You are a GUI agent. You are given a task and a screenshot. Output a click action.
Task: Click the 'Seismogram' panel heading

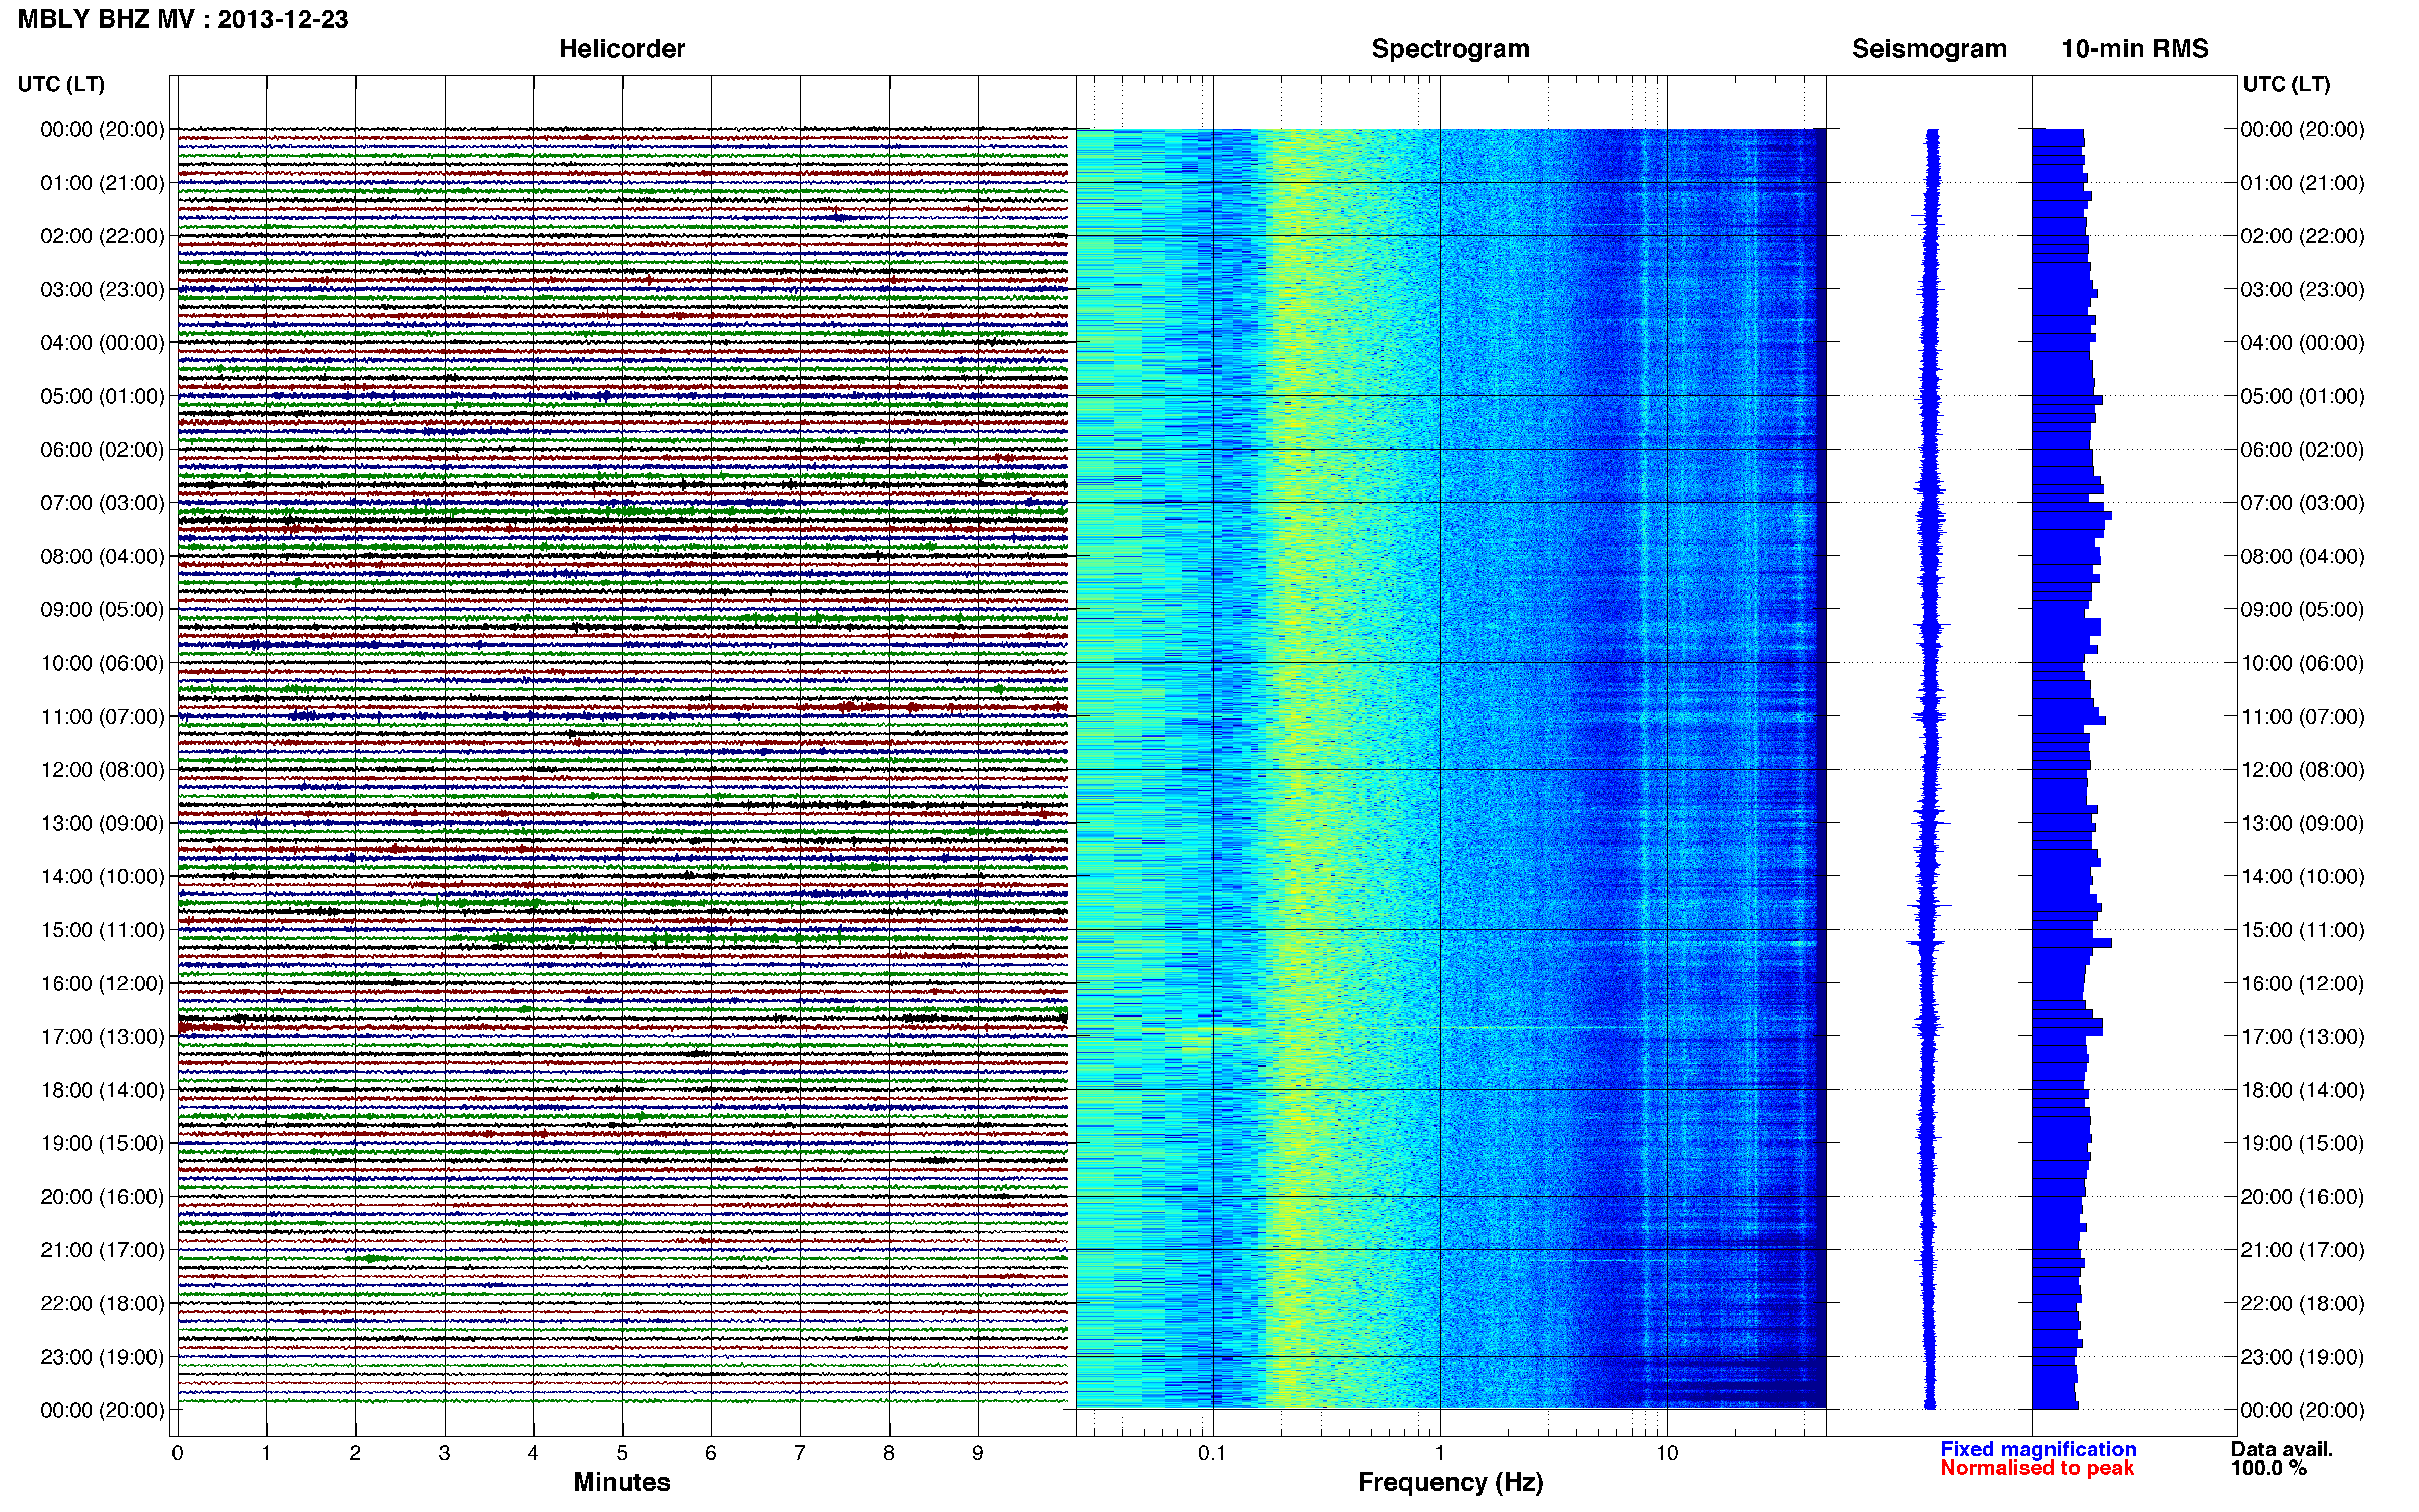(x=1929, y=49)
